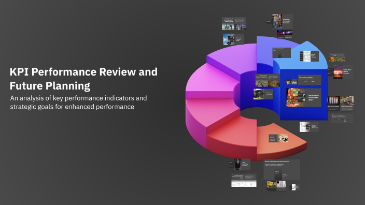Open the dark text slide on blue wedge
Viewport: 365px width, 205px height.
click(310, 80)
